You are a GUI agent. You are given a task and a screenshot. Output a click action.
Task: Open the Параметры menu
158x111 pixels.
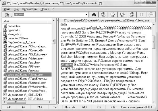pos(30,9)
